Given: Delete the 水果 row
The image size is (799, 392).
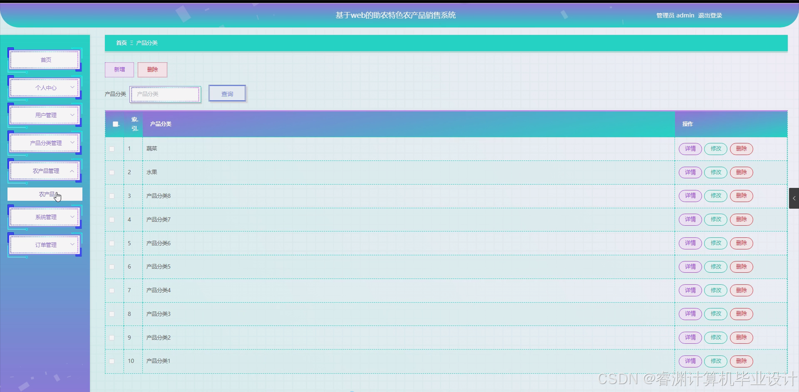Looking at the screenshot, I should point(742,173).
